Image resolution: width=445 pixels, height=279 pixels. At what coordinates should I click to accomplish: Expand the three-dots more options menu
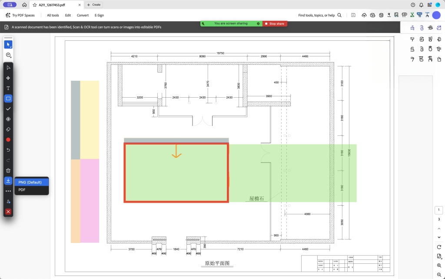(8, 191)
